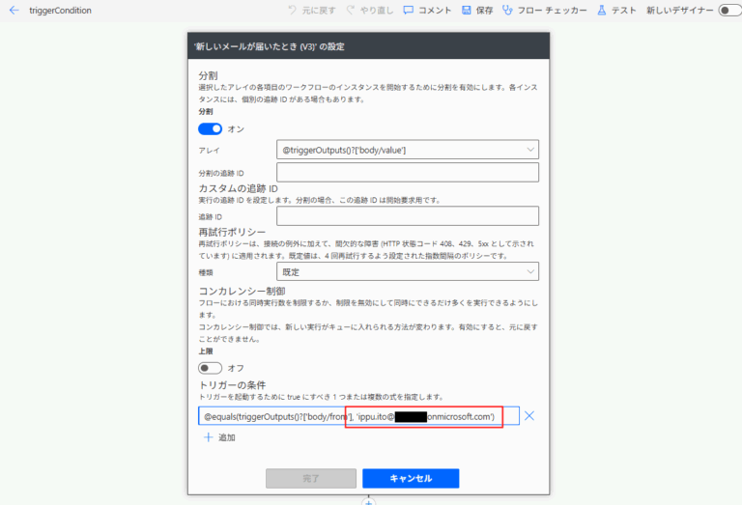Click the undo (元に戻す) icon

pyautogui.click(x=294, y=10)
